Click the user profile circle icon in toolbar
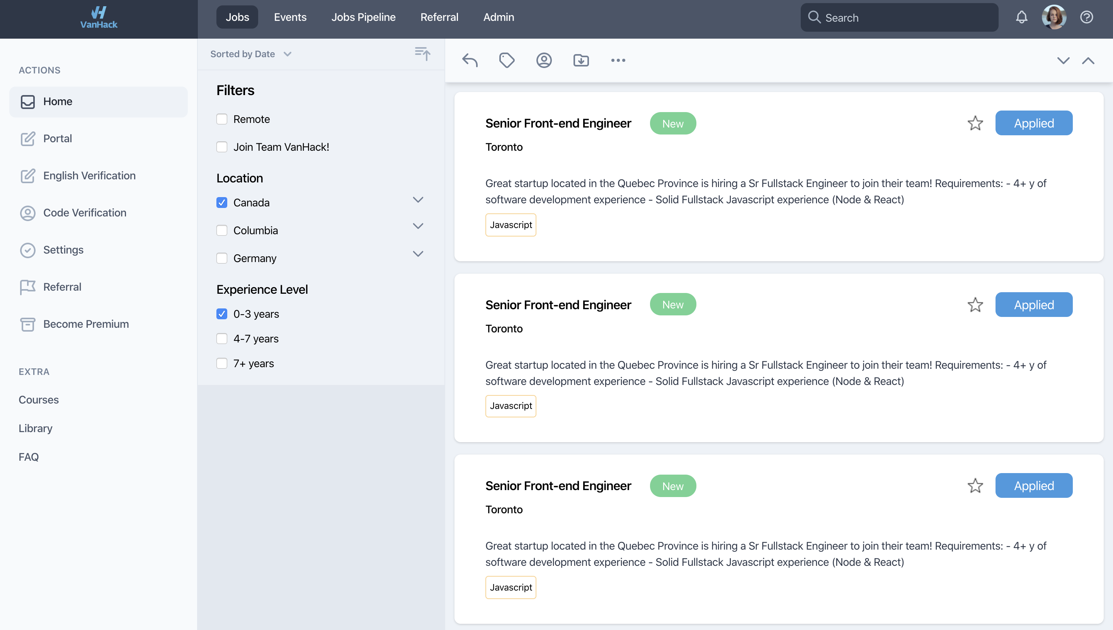The height and width of the screenshot is (630, 1113). coord(544,60)
